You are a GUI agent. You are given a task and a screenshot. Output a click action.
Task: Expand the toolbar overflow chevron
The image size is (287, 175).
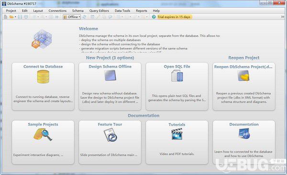tap(283, 17)
